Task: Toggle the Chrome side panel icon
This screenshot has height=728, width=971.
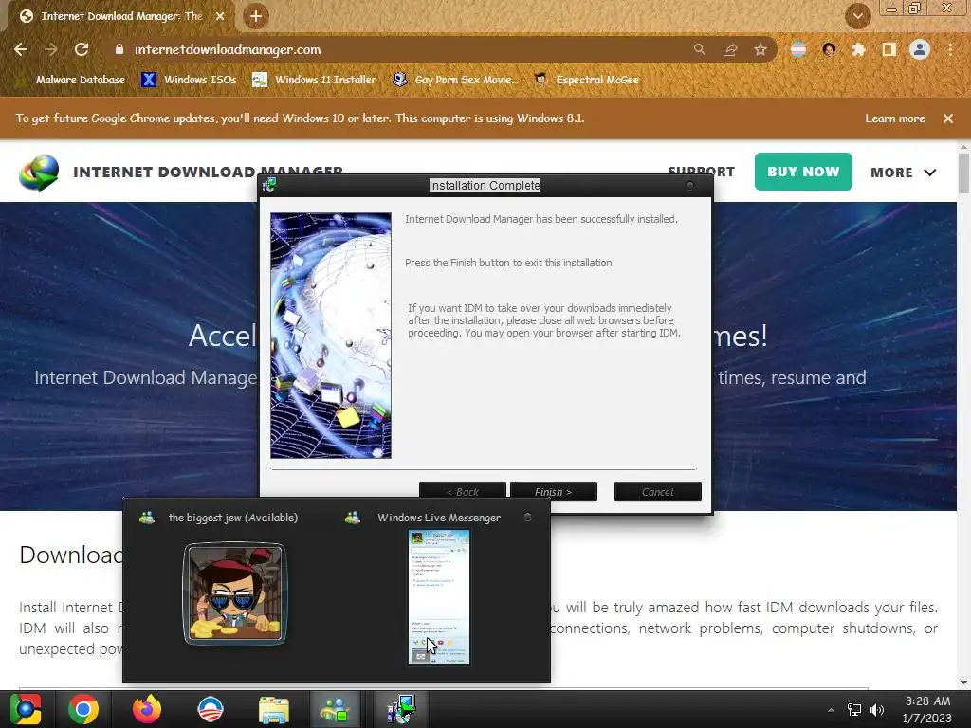Action: (x=889, y=49)
